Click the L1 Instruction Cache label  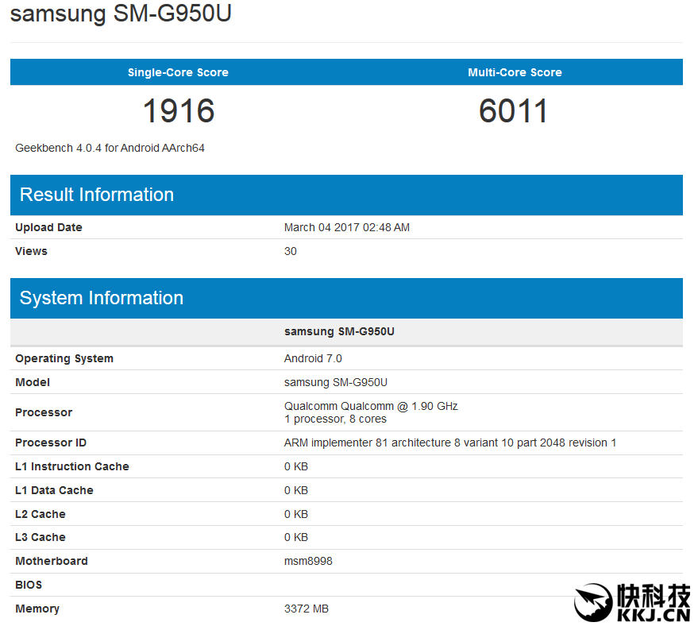(71, 466)
